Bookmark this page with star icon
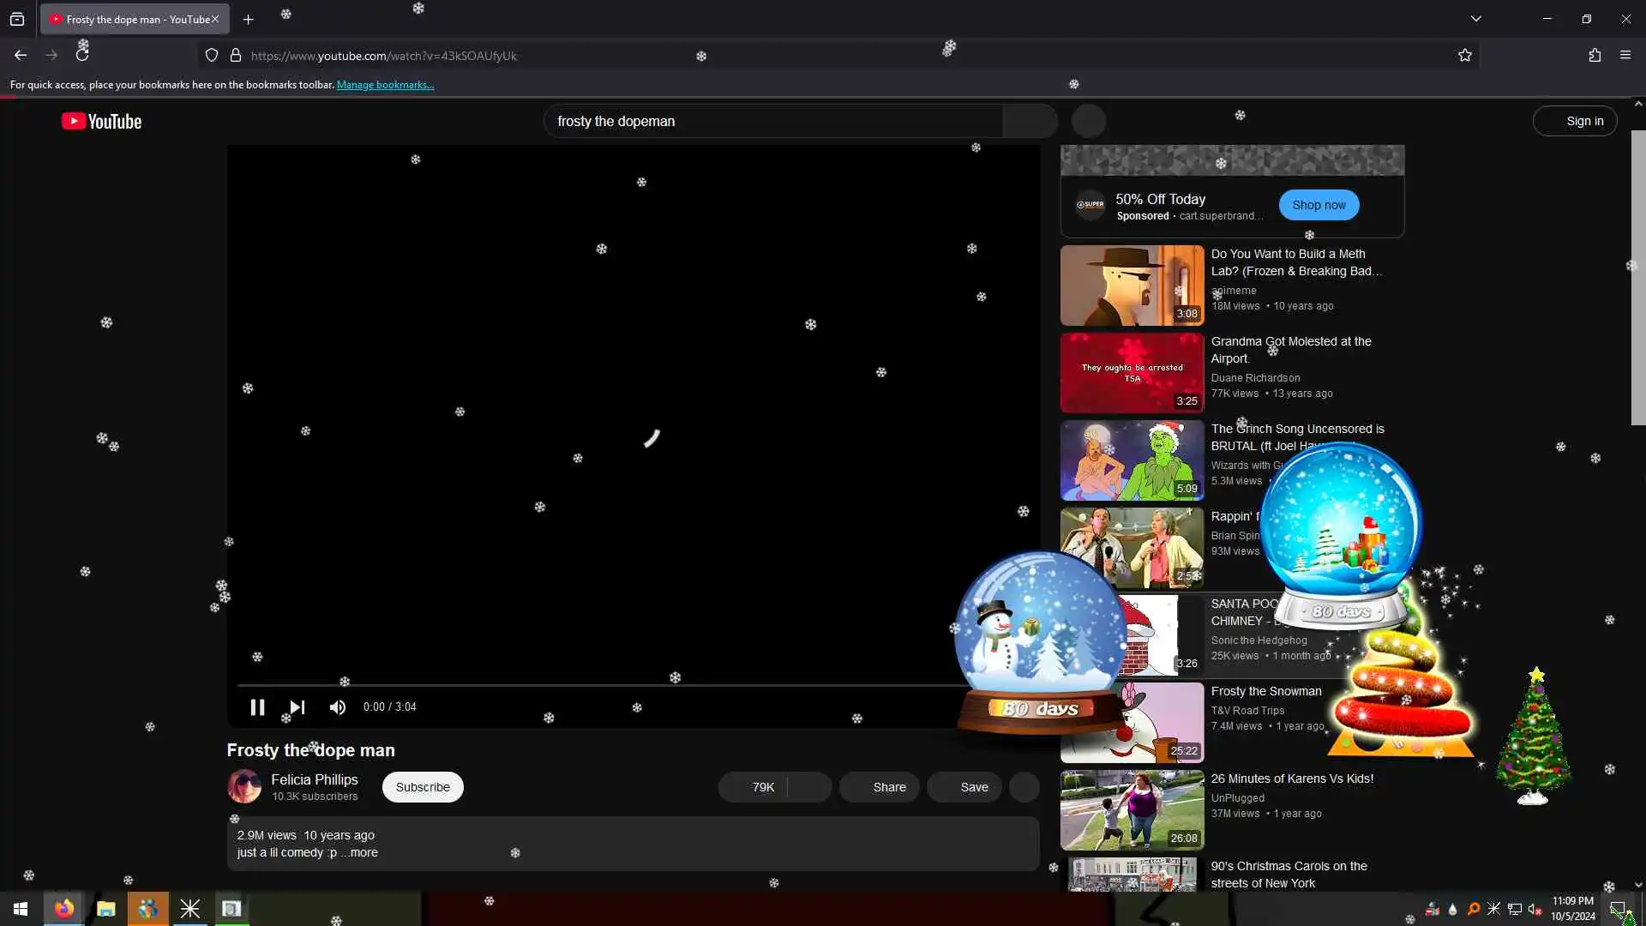The image size is (1646, 926). click(1464, 55)
